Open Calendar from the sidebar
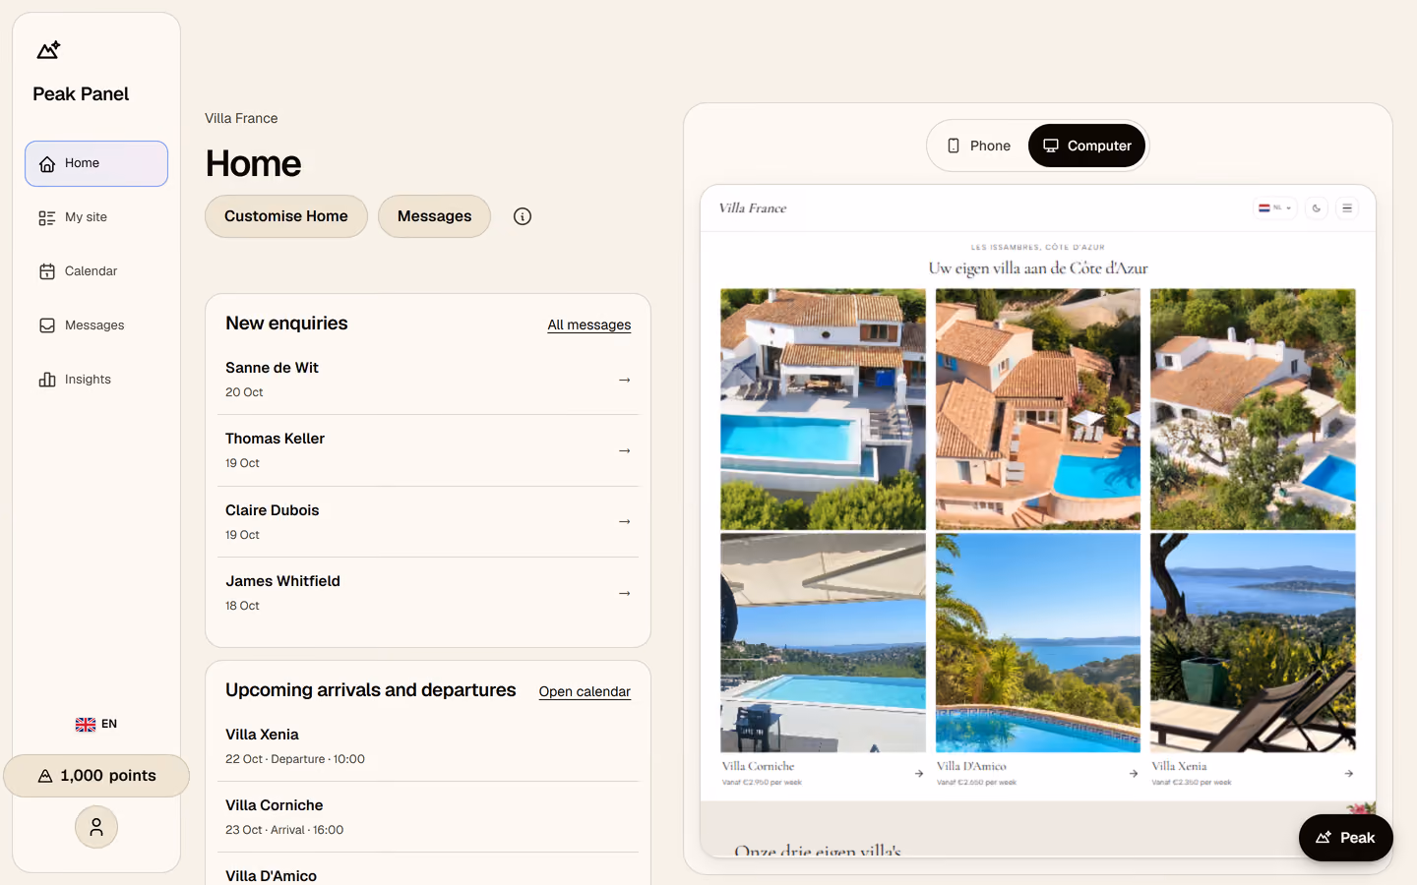 point(96,271)
